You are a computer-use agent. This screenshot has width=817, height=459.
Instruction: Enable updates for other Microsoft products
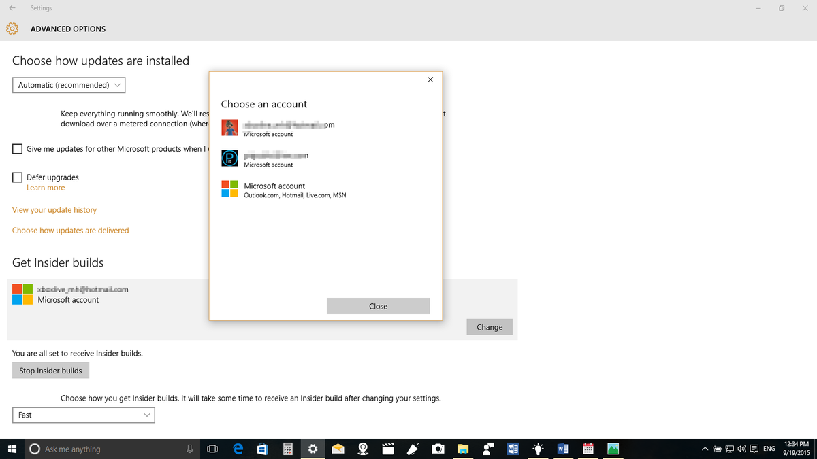click(x=17, y=149)
